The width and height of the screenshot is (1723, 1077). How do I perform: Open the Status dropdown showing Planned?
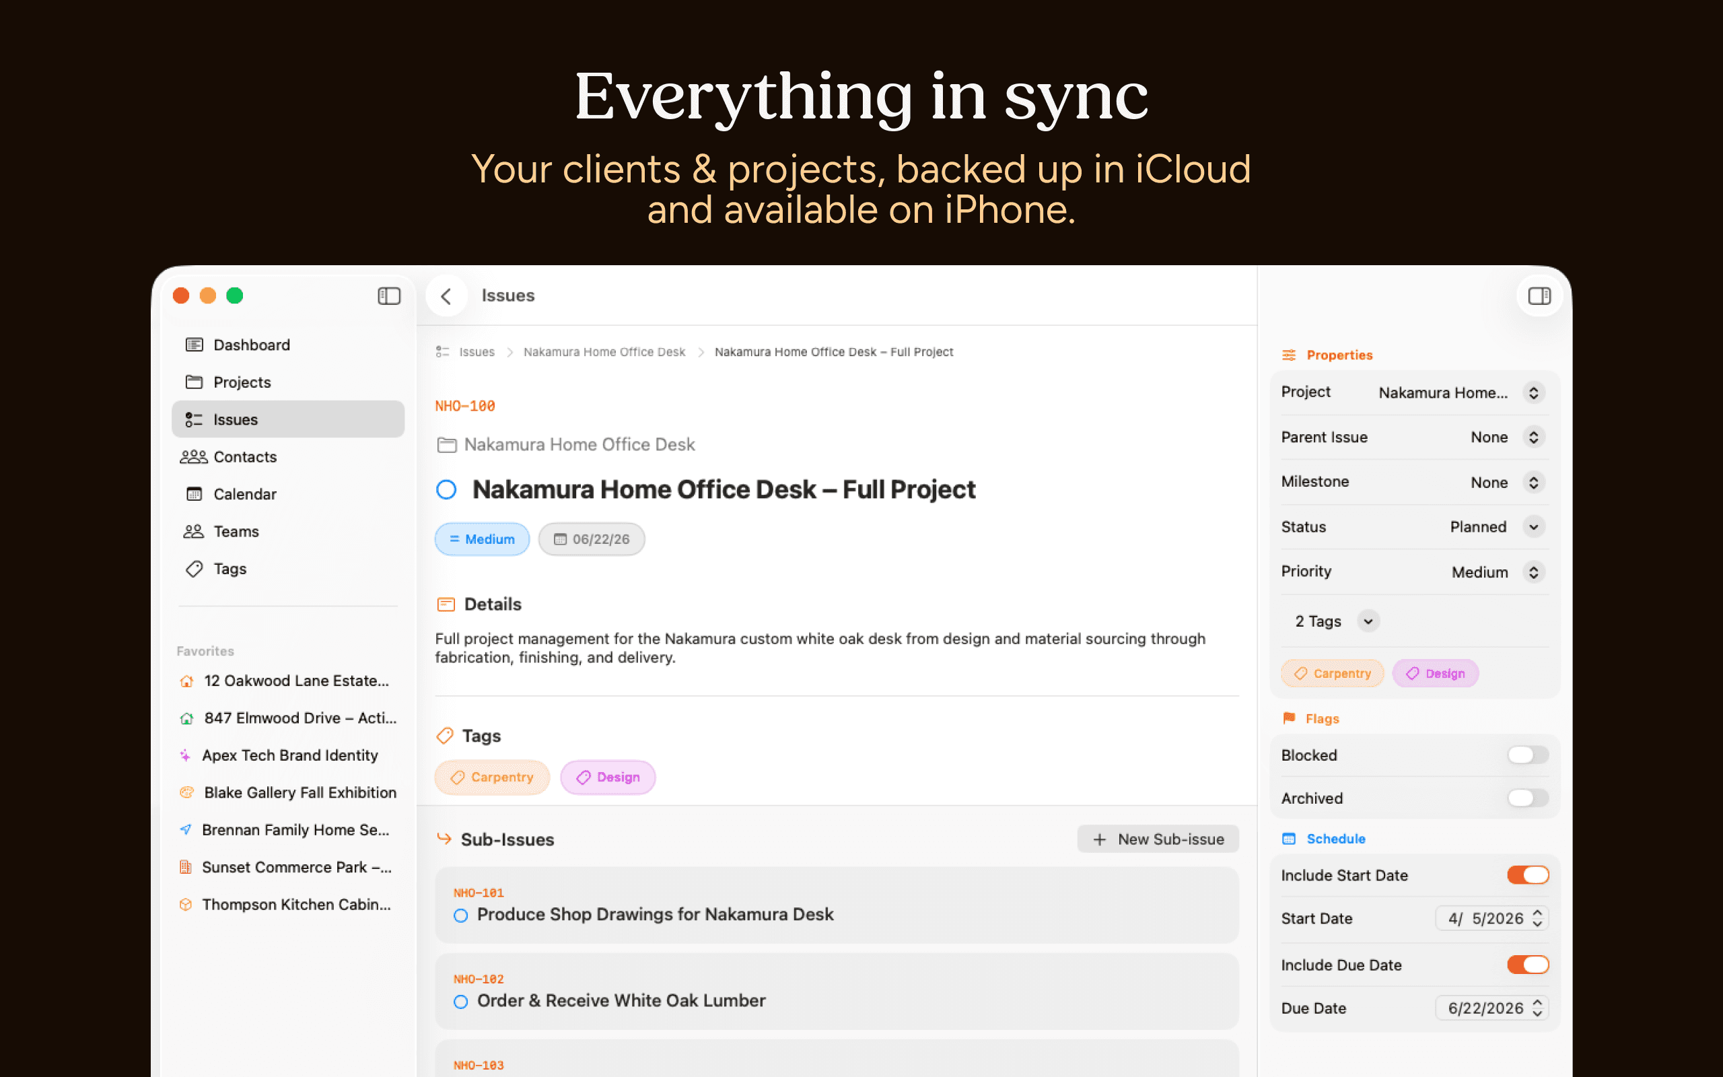coord(1533,527)
